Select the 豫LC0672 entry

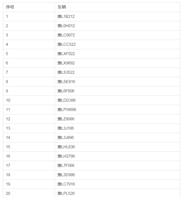pos(66,35)
